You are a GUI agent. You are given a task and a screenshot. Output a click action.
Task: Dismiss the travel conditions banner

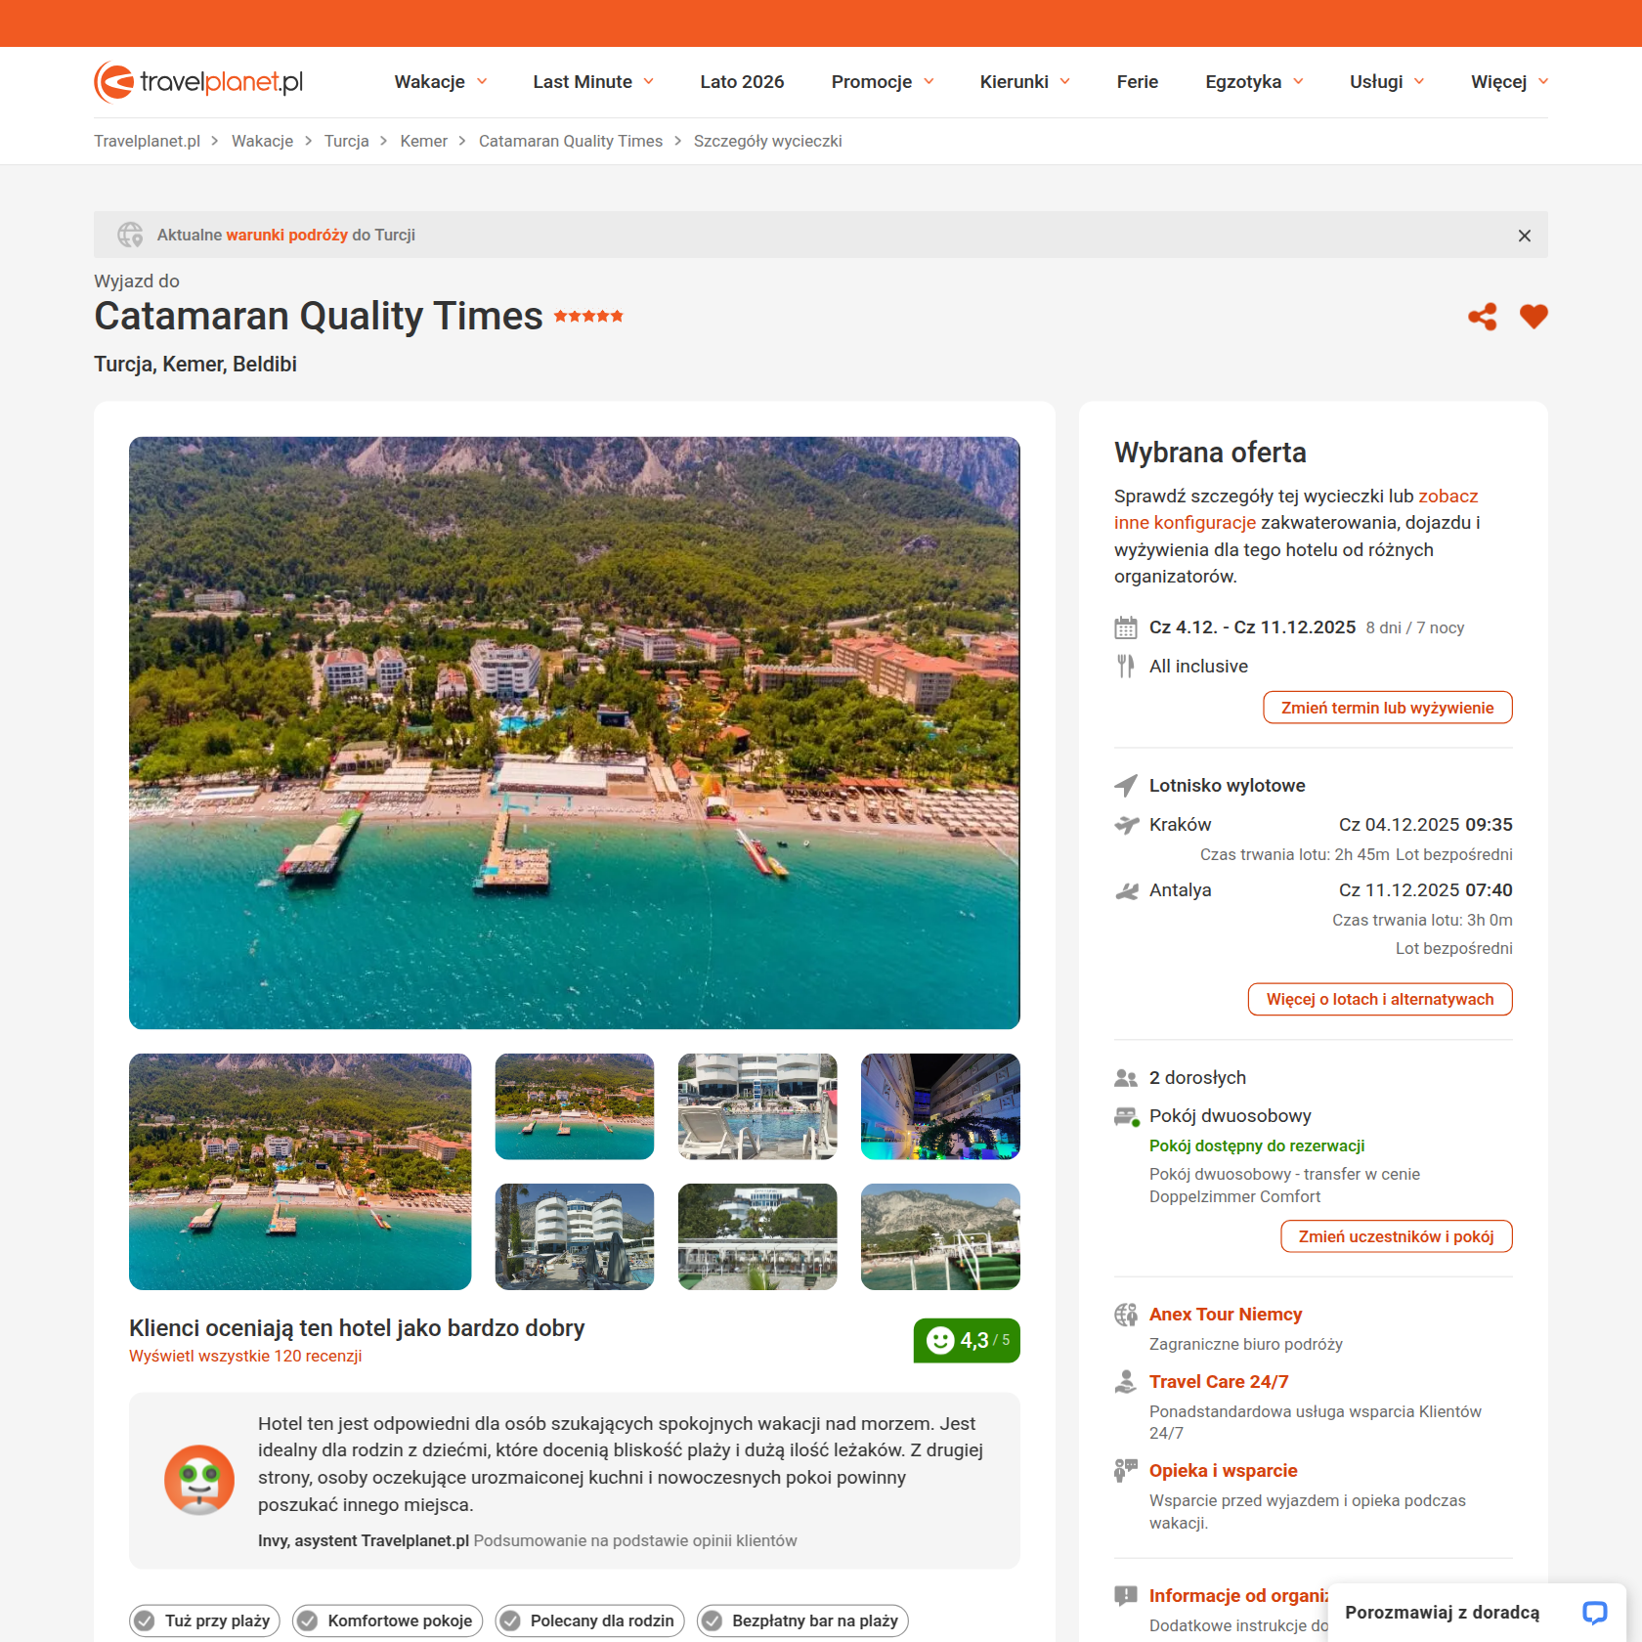[x=1524, y=236]
